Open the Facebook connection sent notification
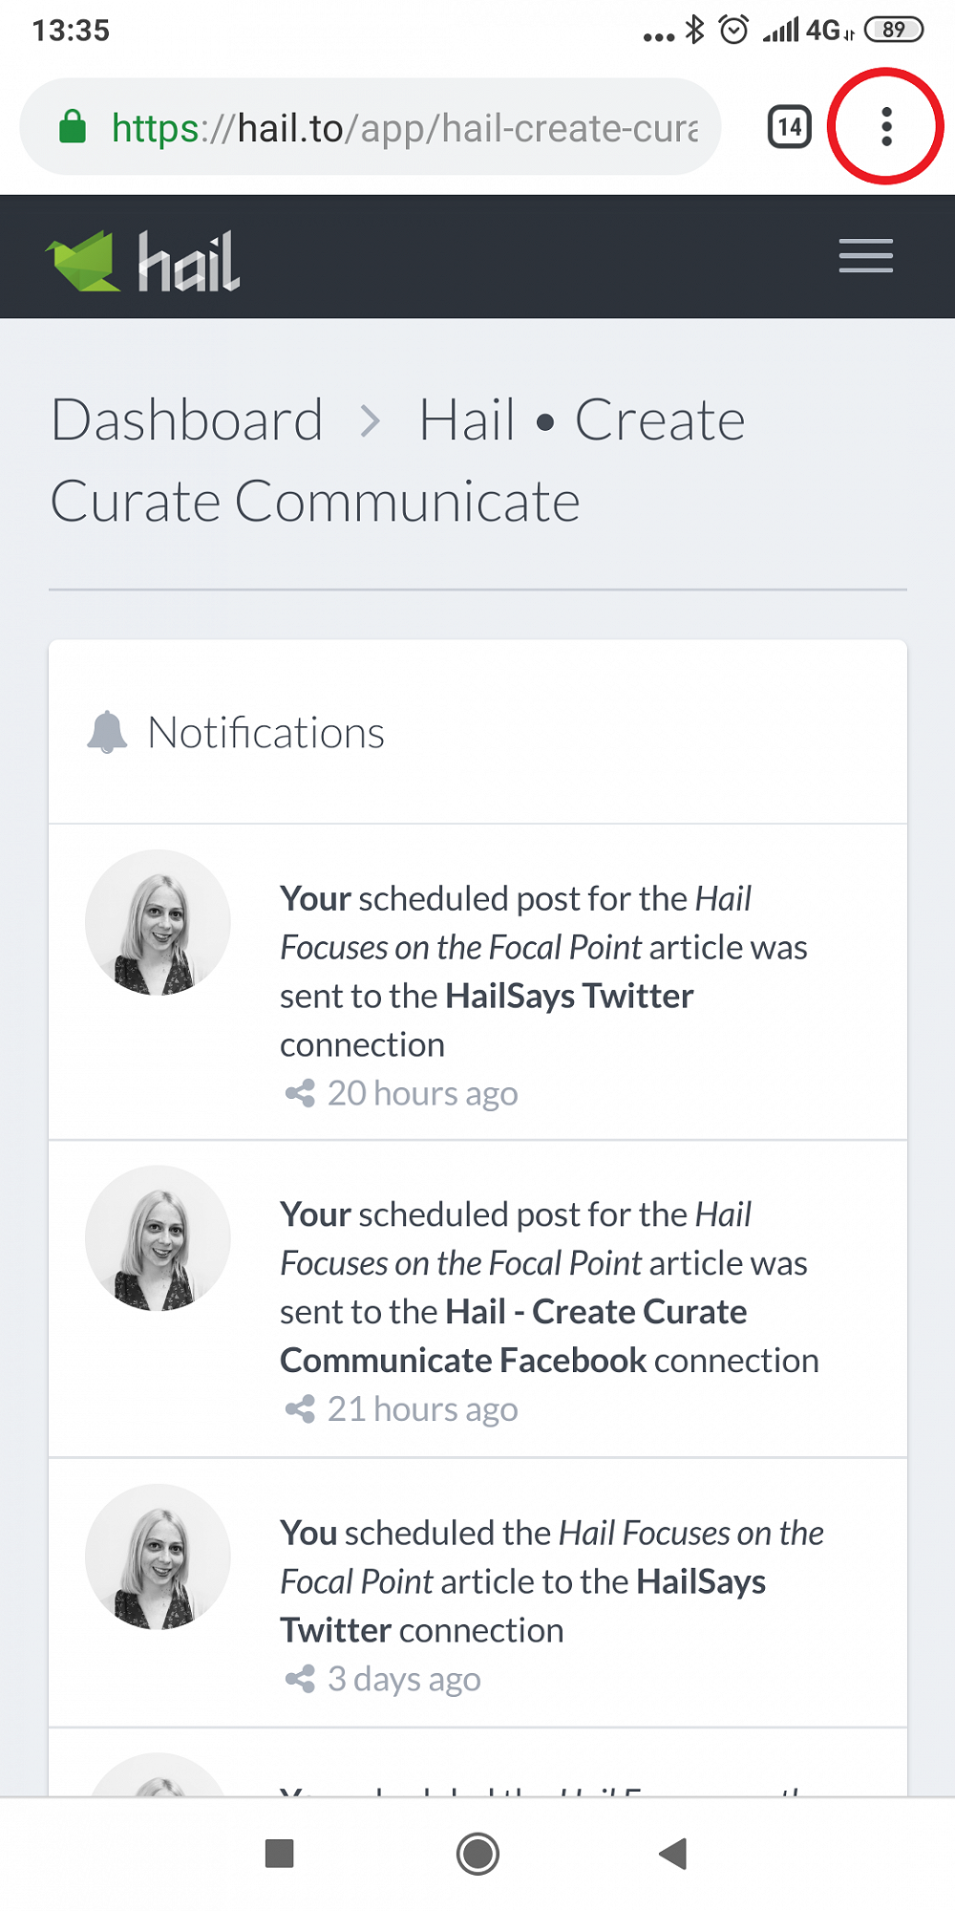The width and height of the screenshot is (955, 1911). (x=548, y=1287)
